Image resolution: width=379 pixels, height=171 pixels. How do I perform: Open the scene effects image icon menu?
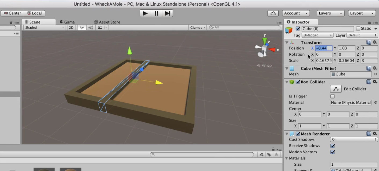tap(99, 28)
